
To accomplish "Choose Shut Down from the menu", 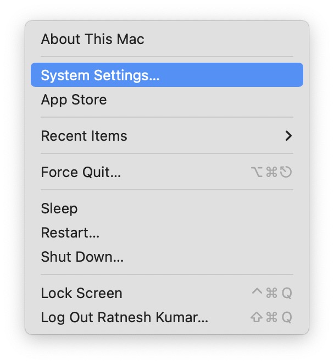I will point(82,257).
